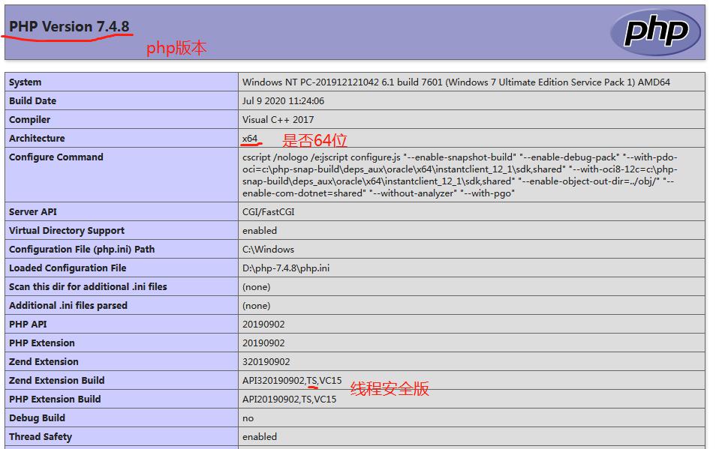
Task: Select the C:\Windows php.ini path
Action: pyautogui.click(x=261, y=249)
